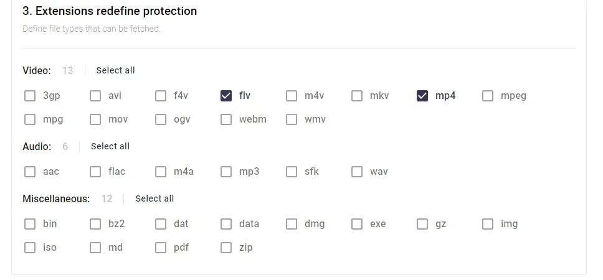Tick the avi file type checkbox

coord(95,96)
